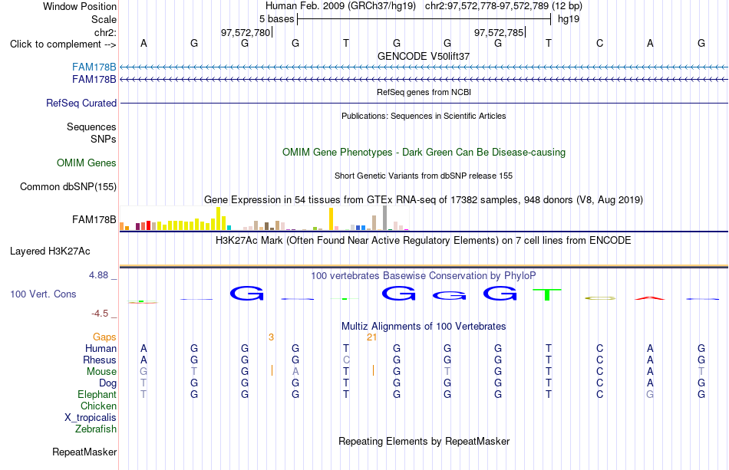Click the SNPs publications track label
This screenshot has height=470, width=729.
tap(104, 139)
